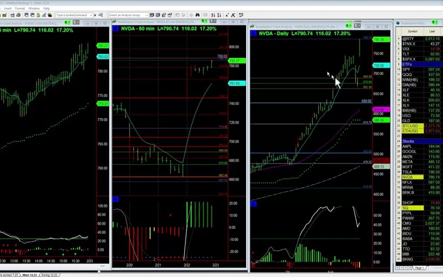
Task: Open the Insert menu
Action: 8,9
